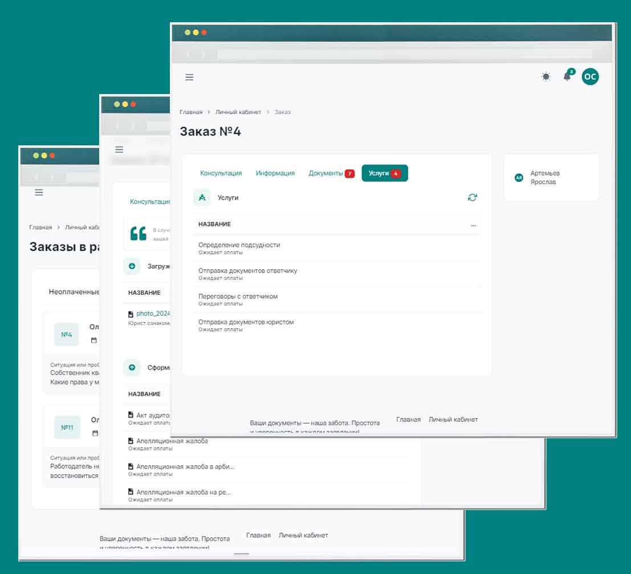This screenshot has width=631, height=574.
Task: Open the OC user avatar menu
Action: pos(590,76)
